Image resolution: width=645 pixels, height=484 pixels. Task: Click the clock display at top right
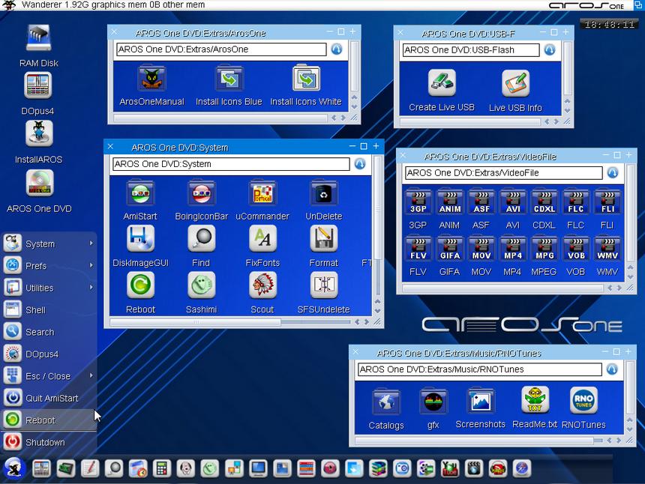(609, 24)
